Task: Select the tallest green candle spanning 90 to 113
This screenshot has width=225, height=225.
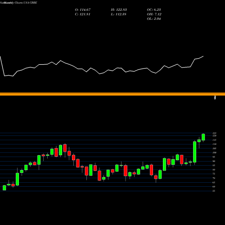Action: click(194, 152)
